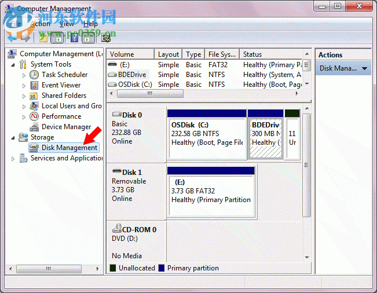Click the Event Viewer icon
The width and height of the screenshot is (377, 293).
coord(34,85)
